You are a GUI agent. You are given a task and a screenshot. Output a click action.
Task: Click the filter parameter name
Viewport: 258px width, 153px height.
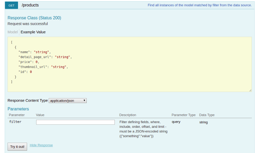coord(15,122)
